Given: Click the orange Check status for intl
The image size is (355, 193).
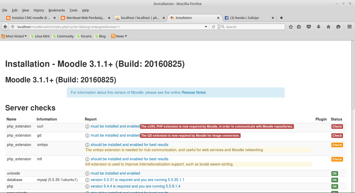Looking at the screenshot, I should 337,159.
